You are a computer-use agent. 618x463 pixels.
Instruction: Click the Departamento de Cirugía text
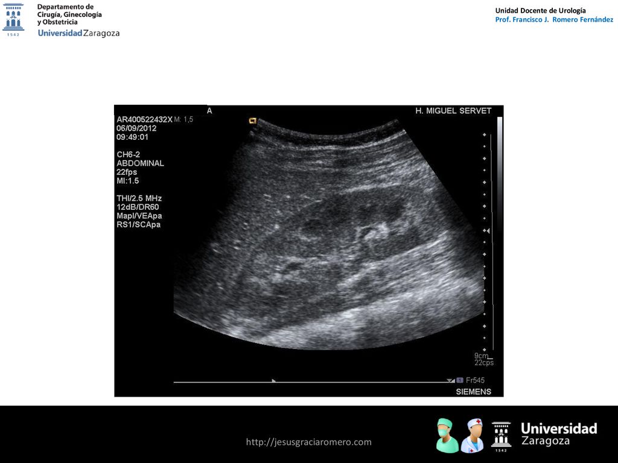coord(69,14)
